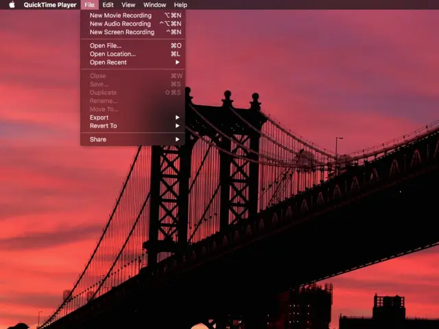Select Open Location… entry
This screenshot has height=329, width=439.
pos(132,54)
